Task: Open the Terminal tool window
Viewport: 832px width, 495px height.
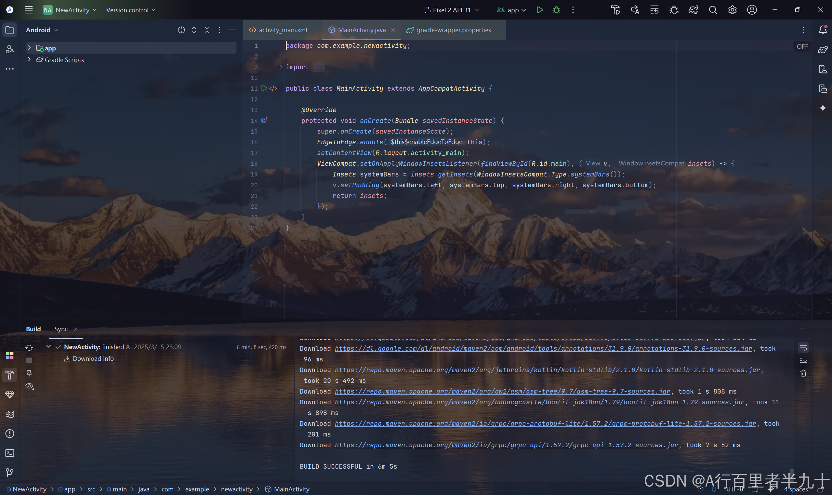Action: pos(10,453)
